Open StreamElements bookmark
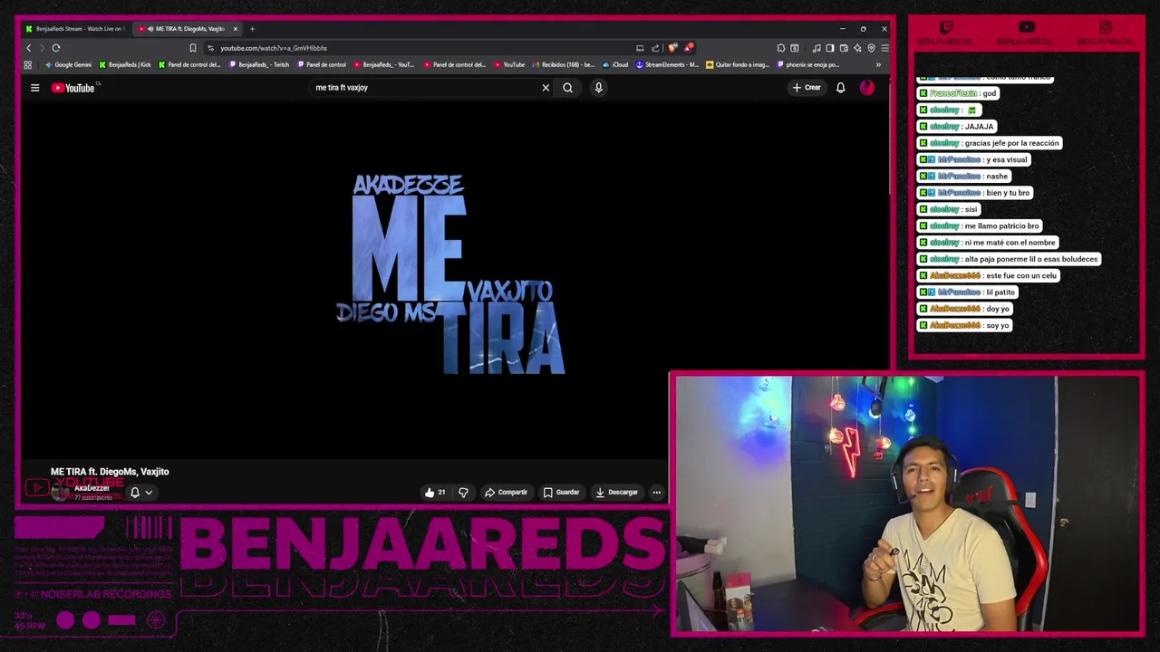The image size is (1160, 652). coord(667,65)
